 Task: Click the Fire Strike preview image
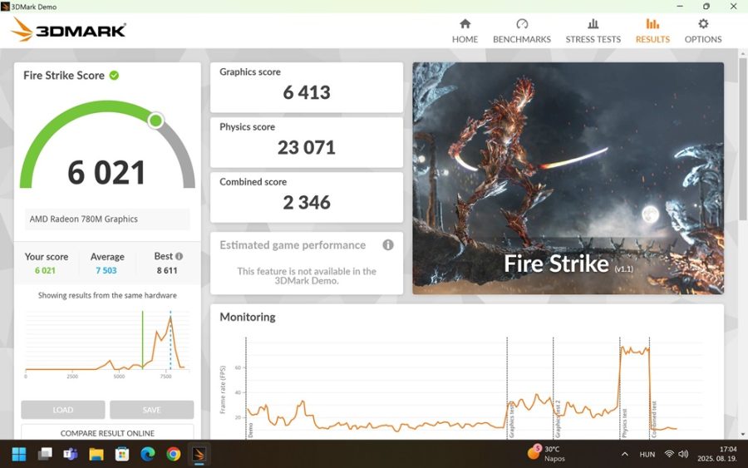568,178
